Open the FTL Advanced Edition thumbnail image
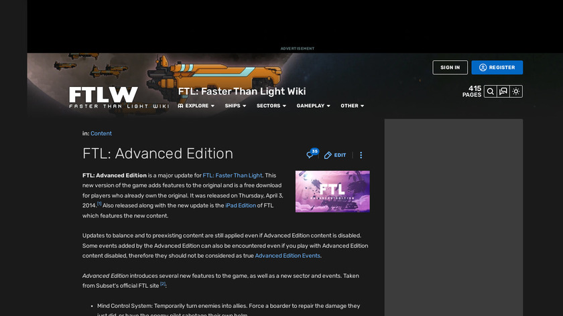Image resolution: width=563 pixels, height=316 pixels. coord(332,191)
